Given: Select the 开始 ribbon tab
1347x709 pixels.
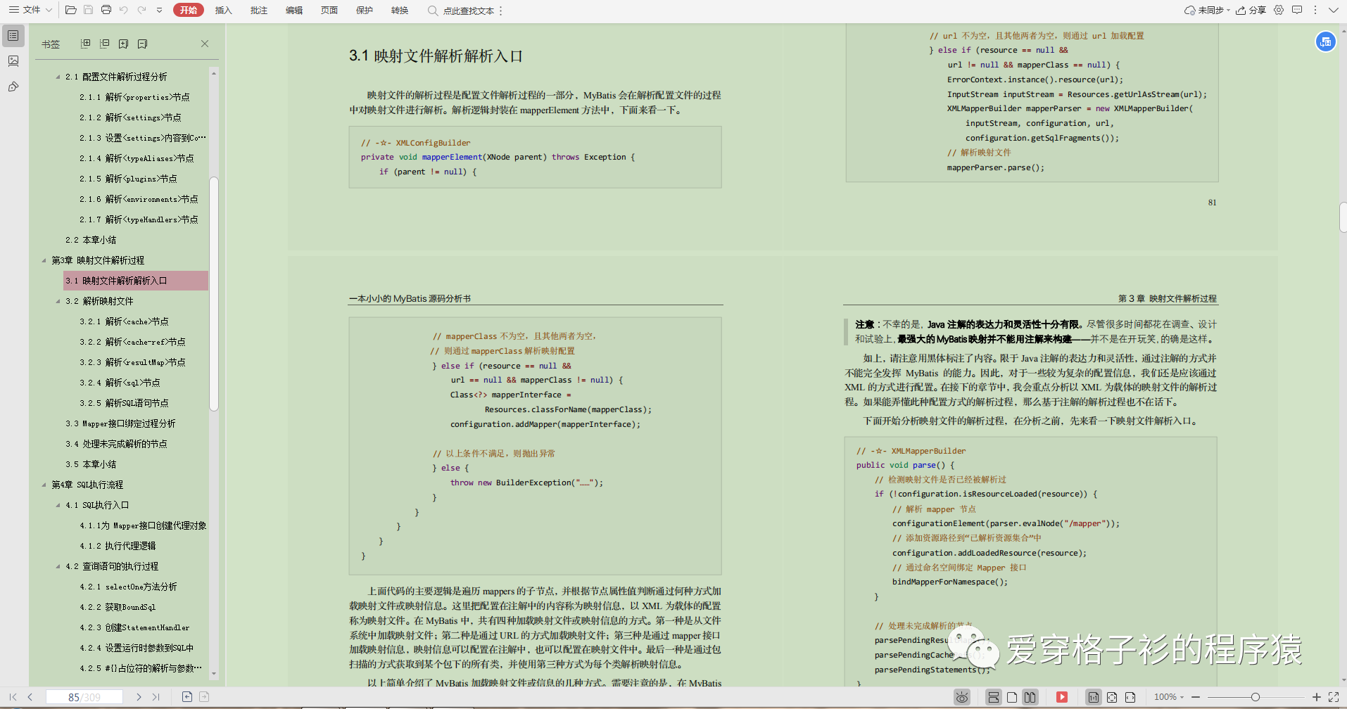Looking at the screenshot, I should pyautogui.click(x=189, y=10).
